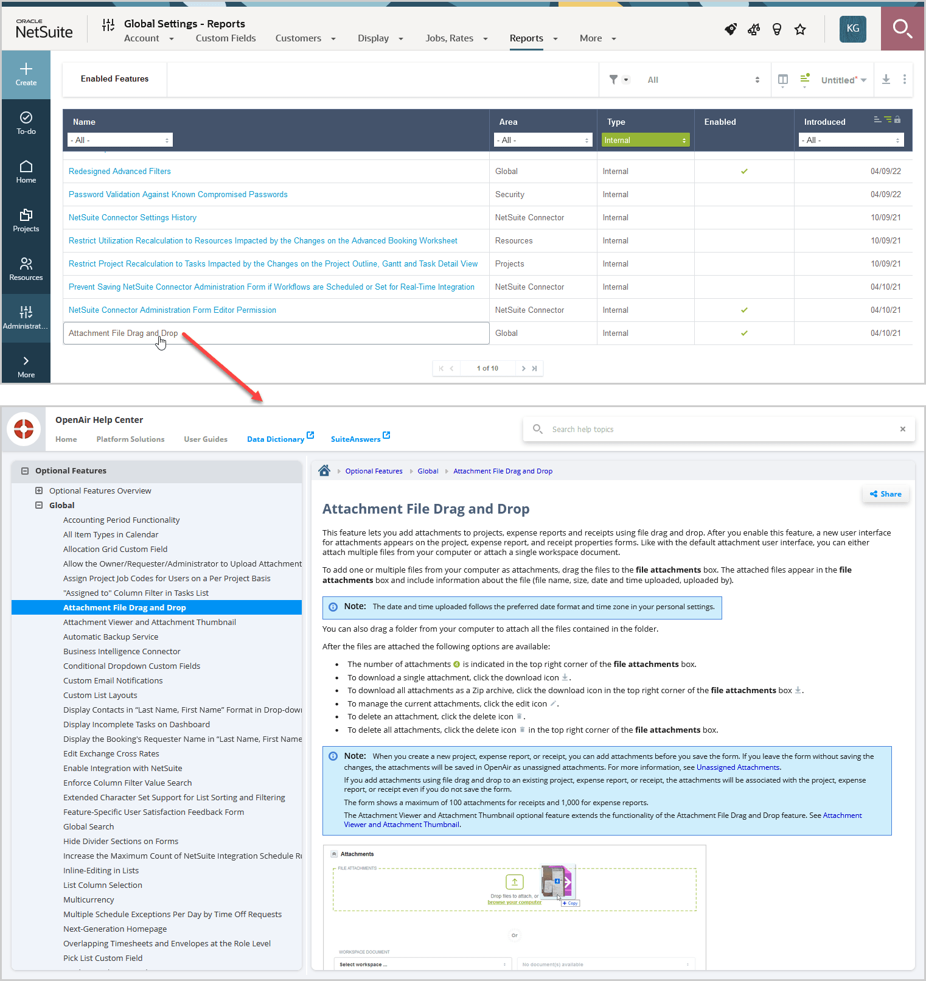This screenshot has width=926, height=981.
Task: Open the Data Dictionary external link
Action: [280, 439]
